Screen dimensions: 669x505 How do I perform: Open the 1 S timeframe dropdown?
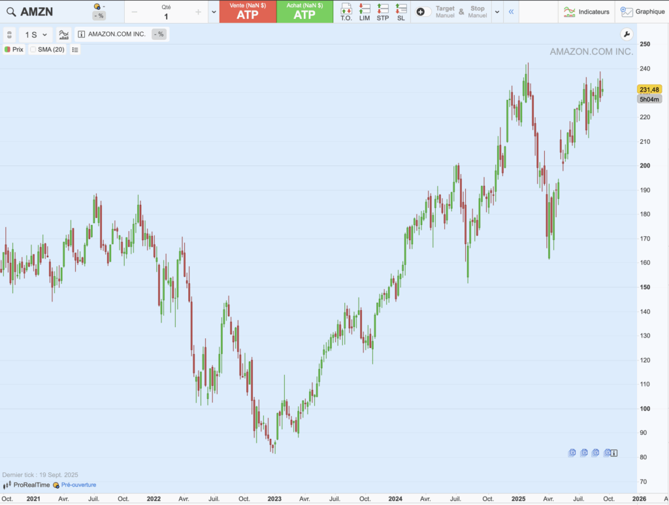[x=35, y=34]
